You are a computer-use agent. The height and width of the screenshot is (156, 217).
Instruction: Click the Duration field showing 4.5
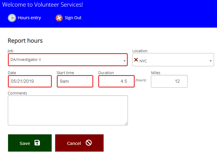click(116, 81)
